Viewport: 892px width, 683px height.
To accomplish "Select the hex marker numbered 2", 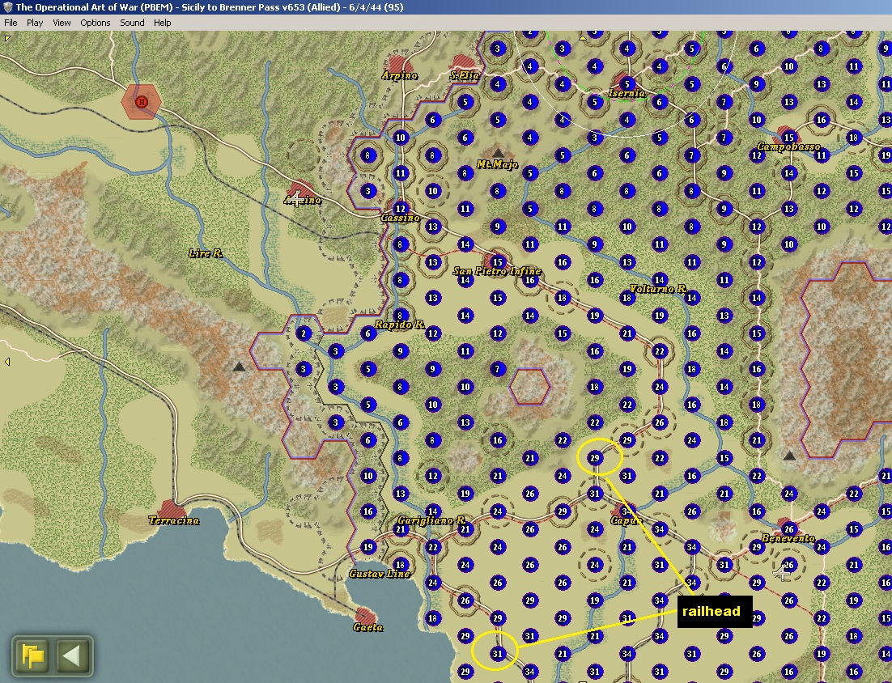I will point(304,333).
